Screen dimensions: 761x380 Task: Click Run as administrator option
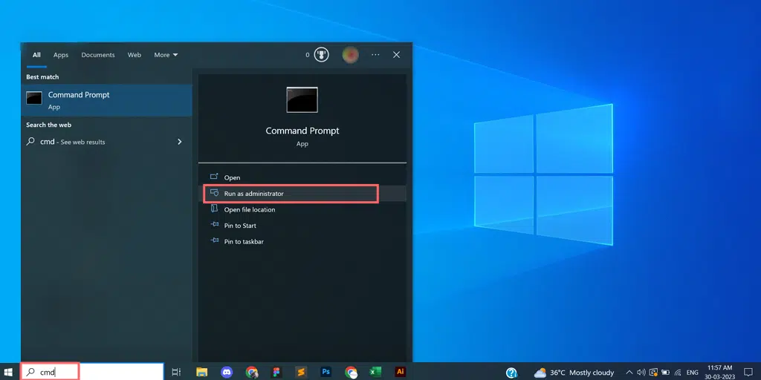(x=253, y=194)
